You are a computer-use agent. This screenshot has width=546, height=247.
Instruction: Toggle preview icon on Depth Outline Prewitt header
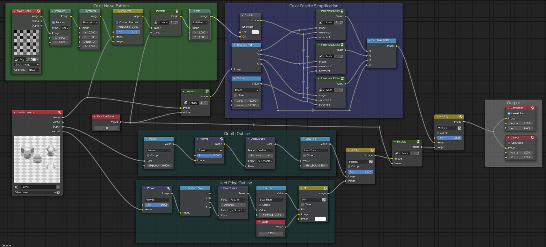coord(221,139)
